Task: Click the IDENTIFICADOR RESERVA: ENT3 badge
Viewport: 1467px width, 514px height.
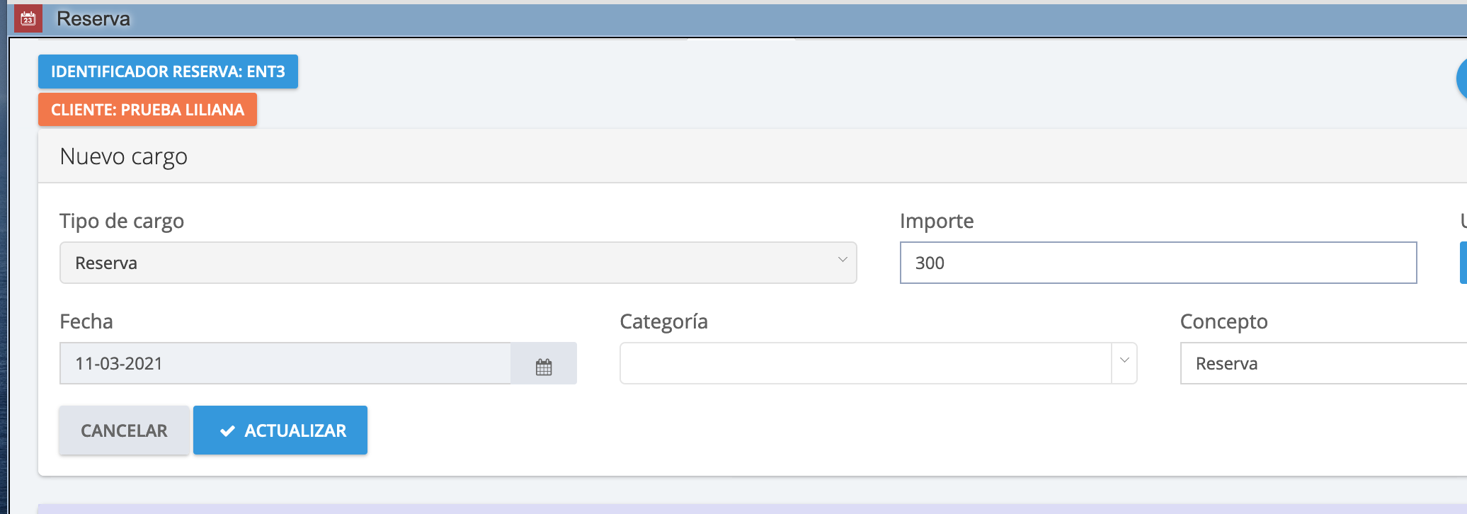Action: [168, 72]
